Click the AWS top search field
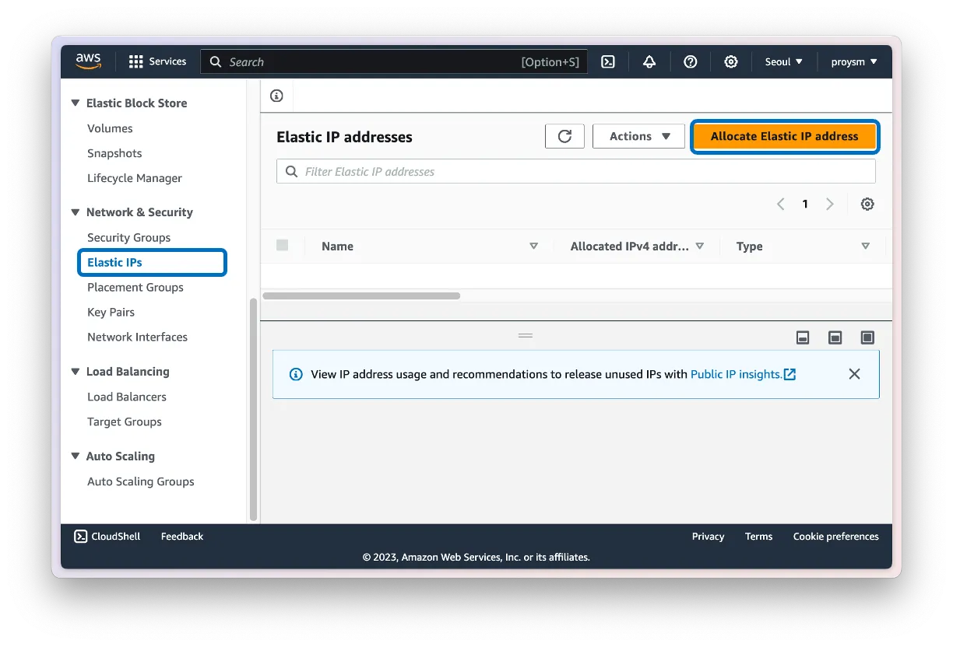 pyautogui.click(x=394, y=61)
